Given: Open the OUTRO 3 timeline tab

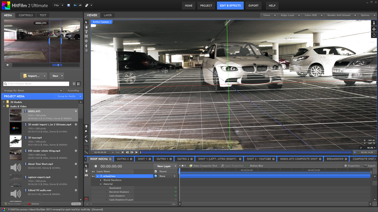Looking at the screenshot, I should [x=123, y=159].
